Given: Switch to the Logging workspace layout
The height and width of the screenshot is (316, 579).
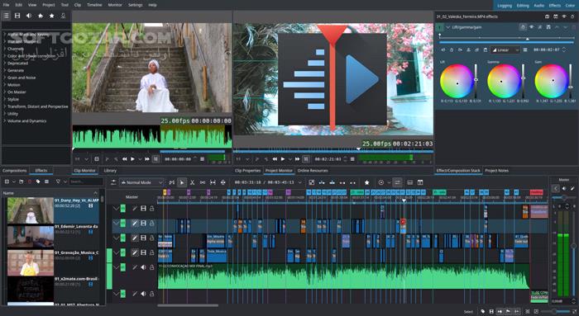Looking at the screenshot, I should click(x=504, y=6).
